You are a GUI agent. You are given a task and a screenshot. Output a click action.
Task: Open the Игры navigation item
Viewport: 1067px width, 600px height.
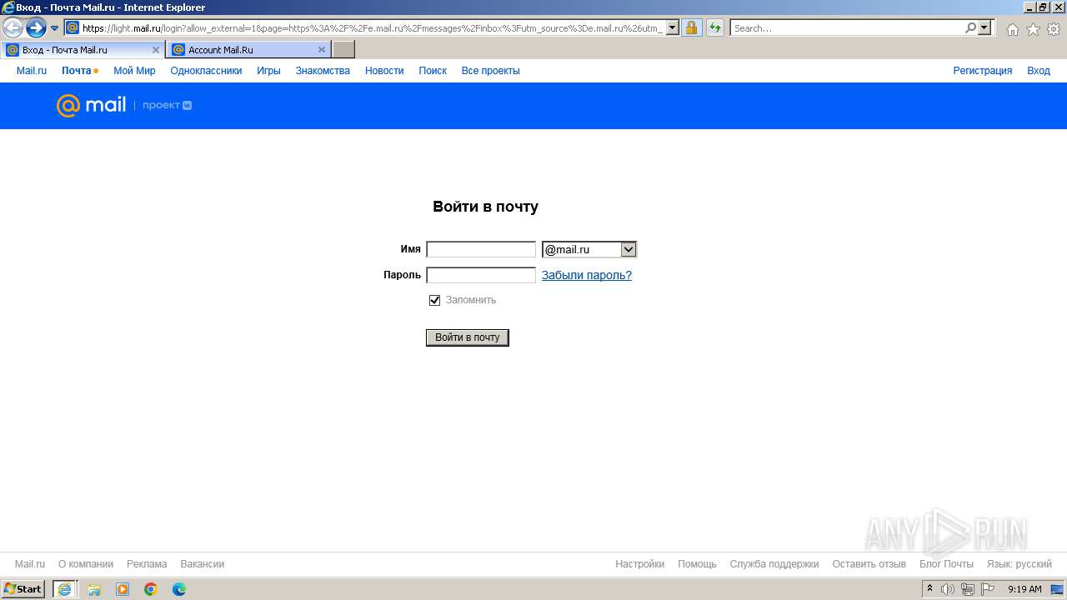268,71
